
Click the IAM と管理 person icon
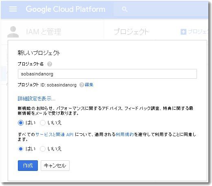click(13, 32)
